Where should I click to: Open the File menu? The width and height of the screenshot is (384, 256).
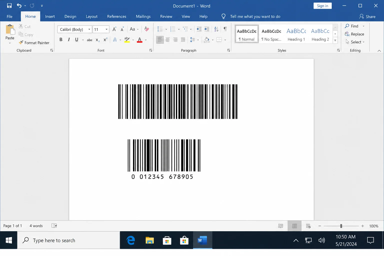tap(9, 16)
